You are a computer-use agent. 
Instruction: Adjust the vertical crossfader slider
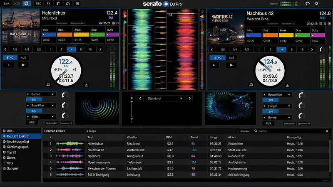[132, 109]
